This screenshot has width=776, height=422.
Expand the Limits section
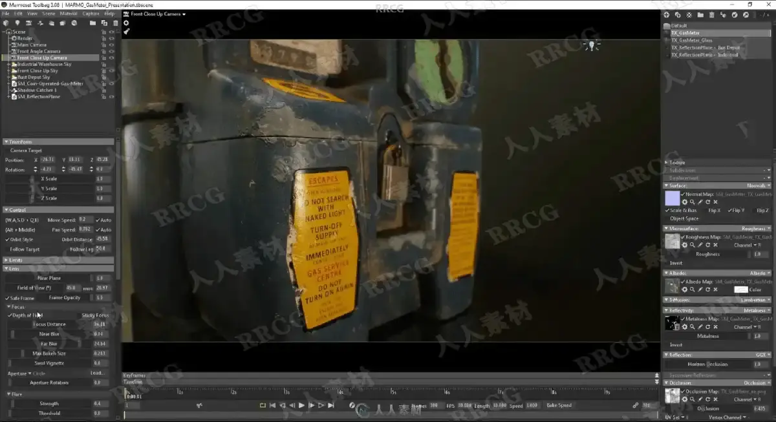pos(6,260)
